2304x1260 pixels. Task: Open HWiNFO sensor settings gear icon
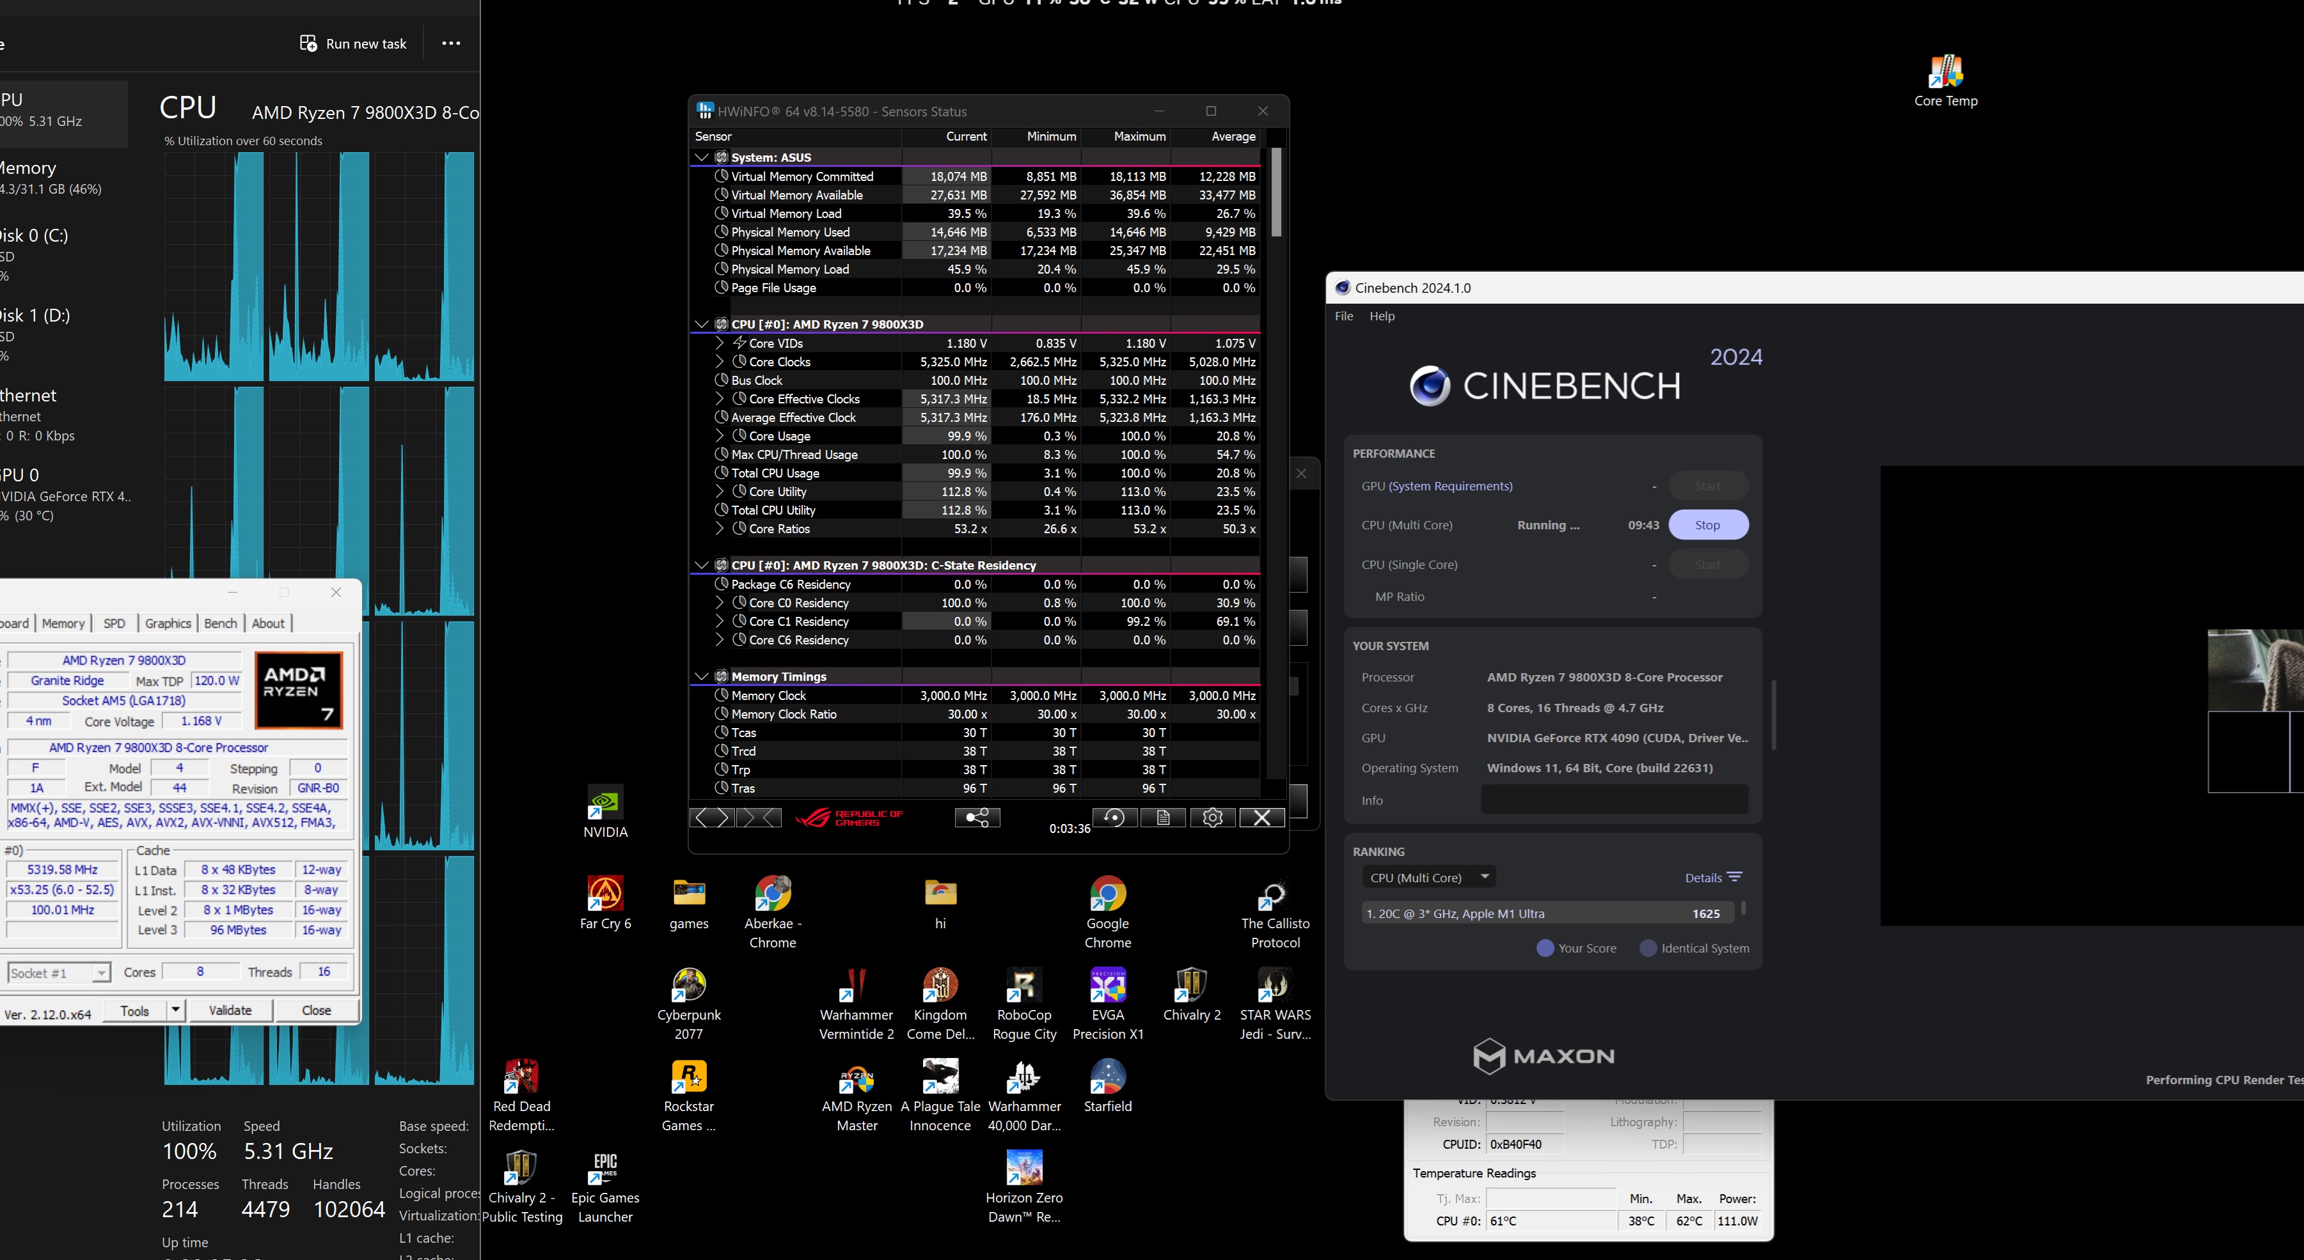pyautogui.click(x=1213, y=818)
